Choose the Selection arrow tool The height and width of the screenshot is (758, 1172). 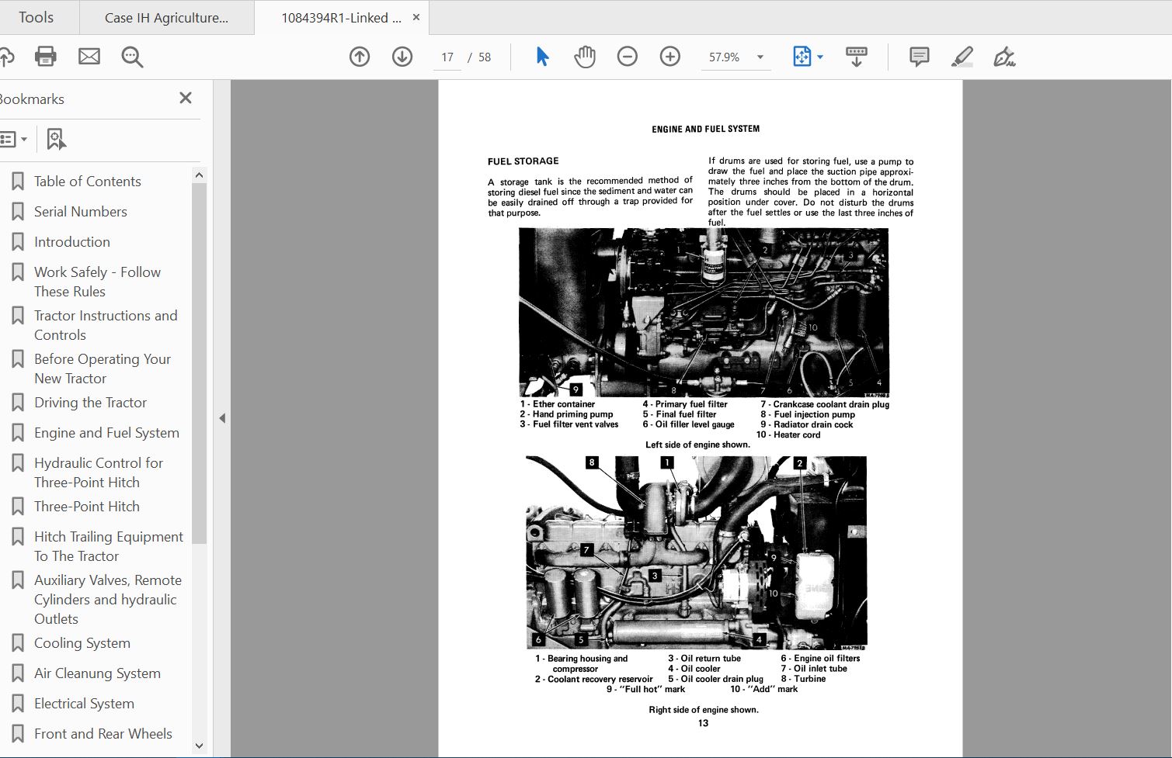pos(542,57)
